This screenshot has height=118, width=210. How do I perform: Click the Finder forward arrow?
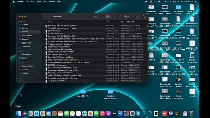coord(50,17)
